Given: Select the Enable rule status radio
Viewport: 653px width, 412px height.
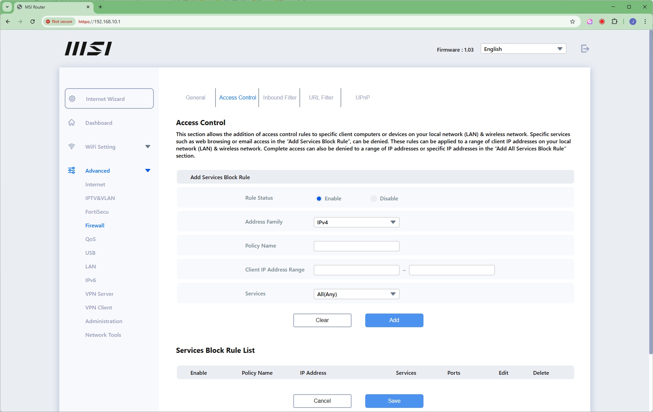Looking at the screenshot, I should (x=319, y=199).
